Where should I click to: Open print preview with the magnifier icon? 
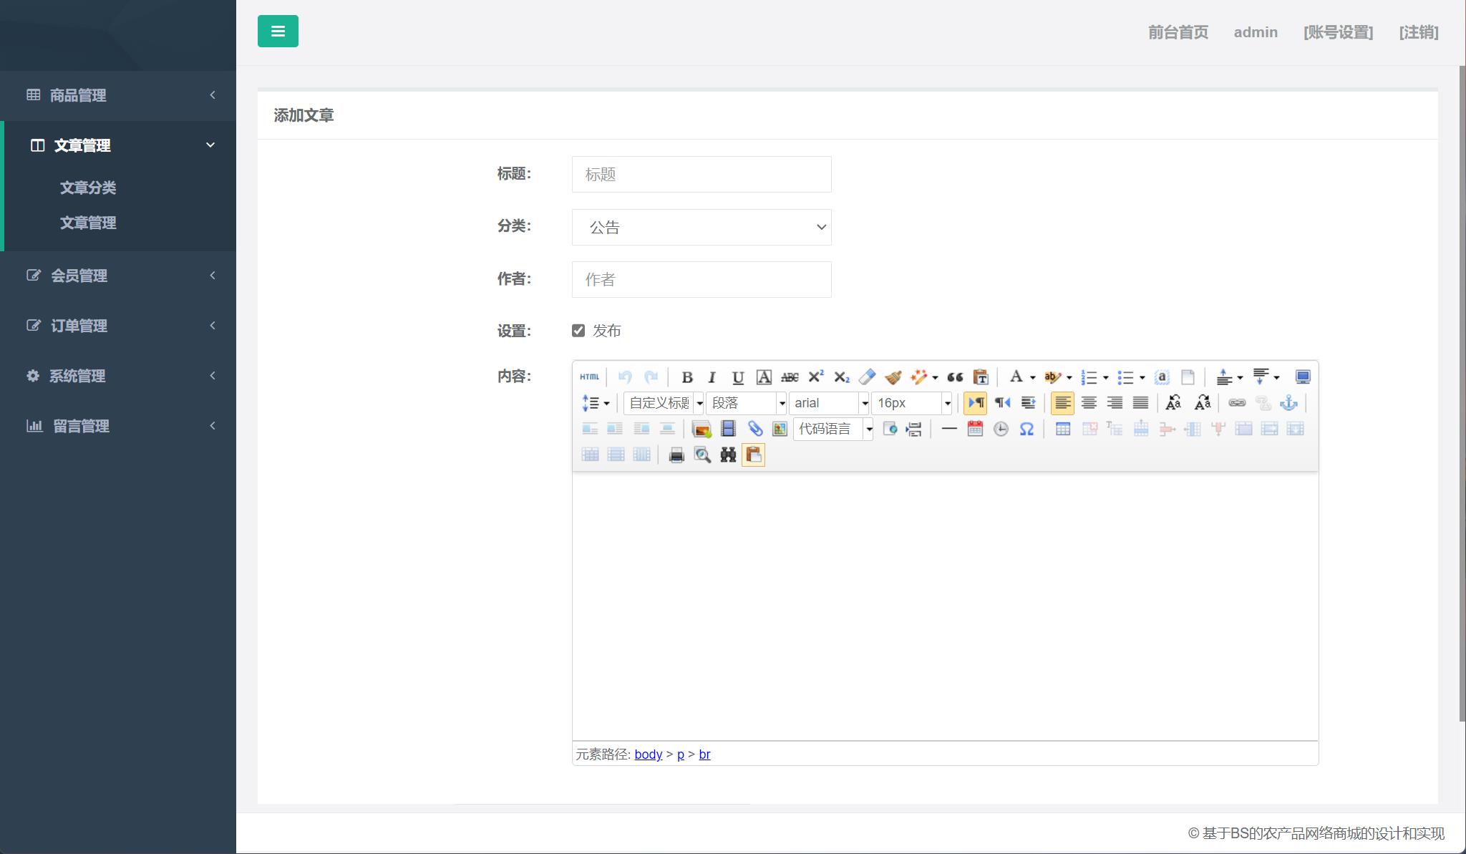[x=702, y=454]
